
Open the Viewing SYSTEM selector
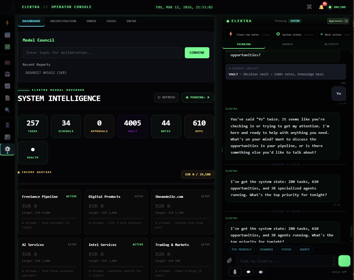(295, 21)
